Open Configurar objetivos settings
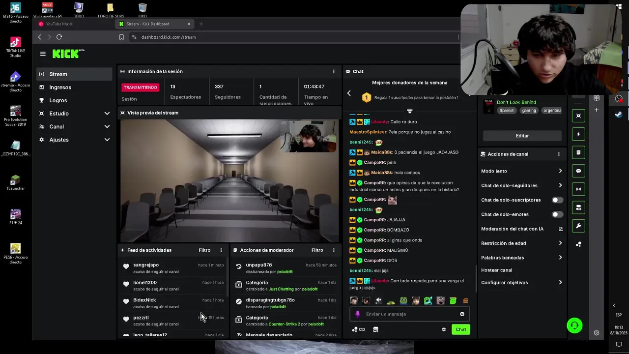The width and height of the screenshot is (629, 354). tap(521, 283)
